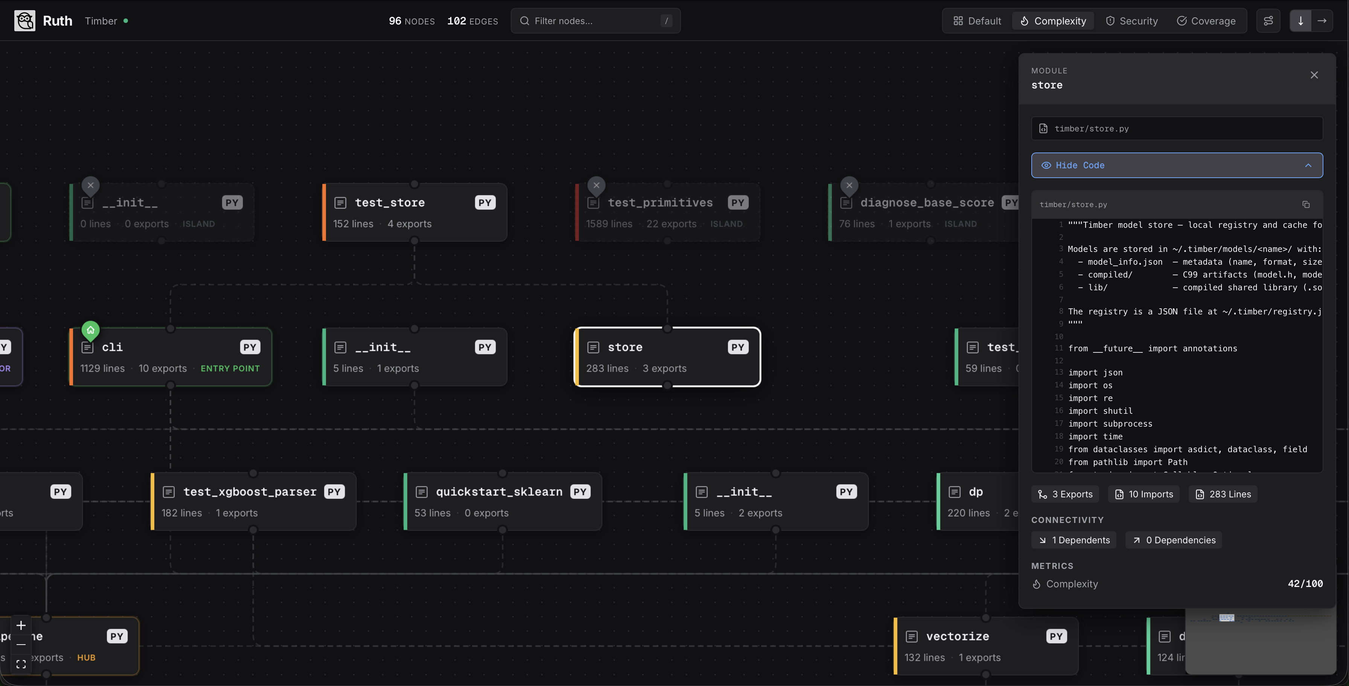
Task: Click the file icon on vectorize node
Action: (x=912, y=636)
